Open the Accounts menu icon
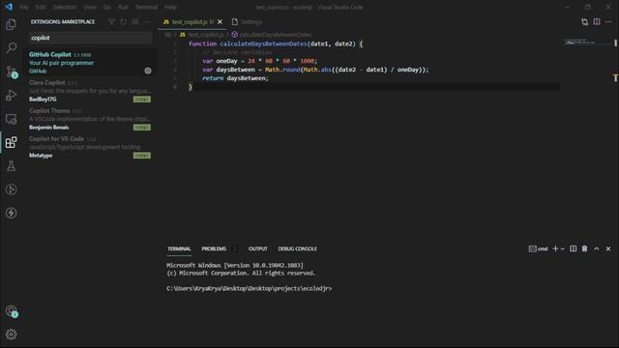 (11, 311)
